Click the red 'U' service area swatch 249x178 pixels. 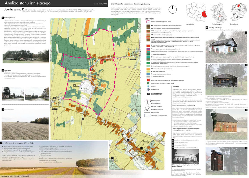click(148, 45)
